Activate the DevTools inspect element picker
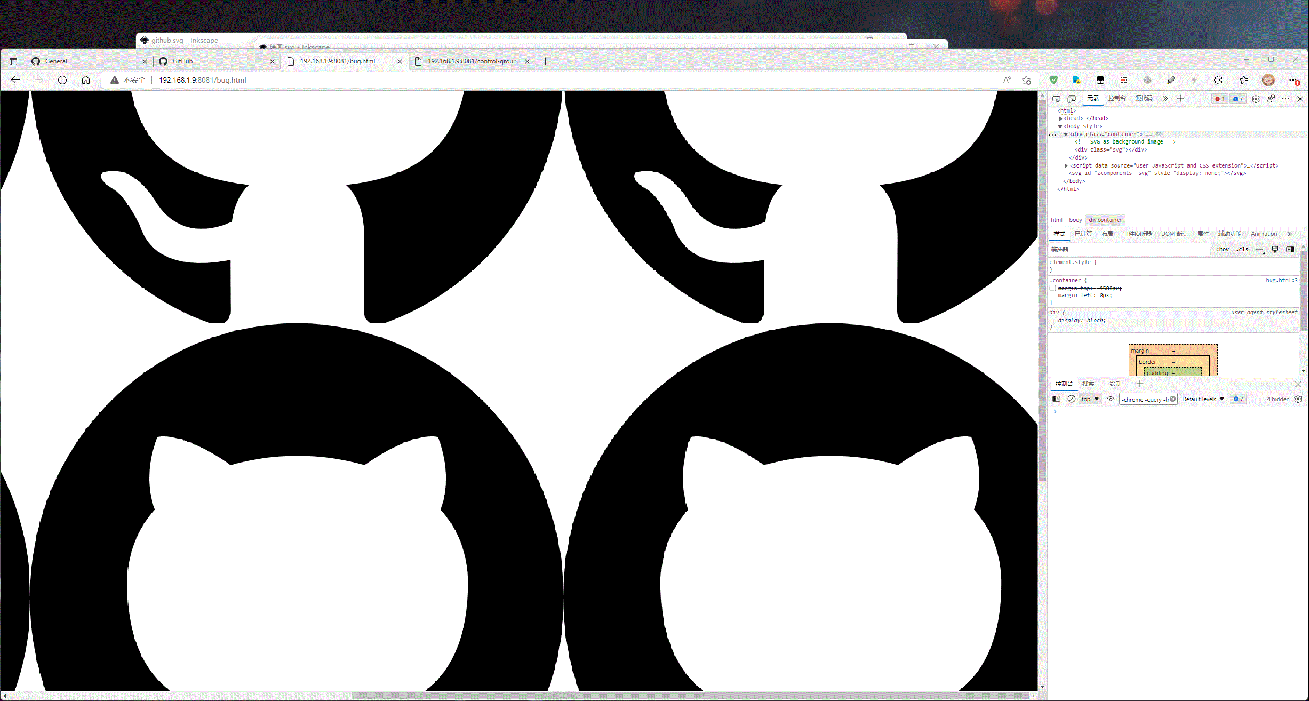This screenshot has height=701, width=1309. click(1056, 99)
